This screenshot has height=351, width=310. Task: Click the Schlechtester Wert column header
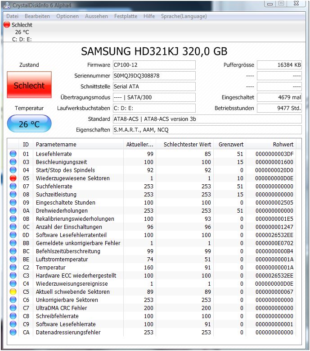click(184, 145)
